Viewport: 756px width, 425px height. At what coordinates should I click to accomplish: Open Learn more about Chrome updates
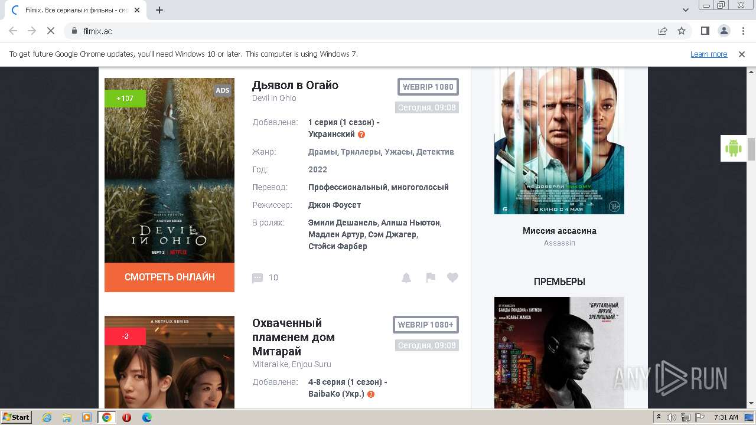(709, 54)
